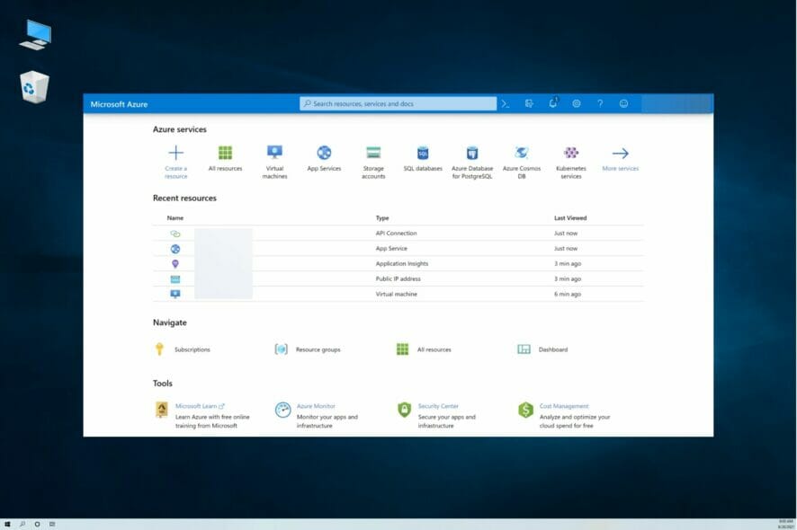This screenshot has height=530, width=797.
Task: Select the This PC desktop icon
Action: click(36, 35)
